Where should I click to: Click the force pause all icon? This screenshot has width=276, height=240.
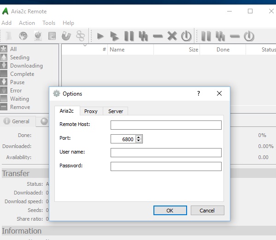[220, 36]
